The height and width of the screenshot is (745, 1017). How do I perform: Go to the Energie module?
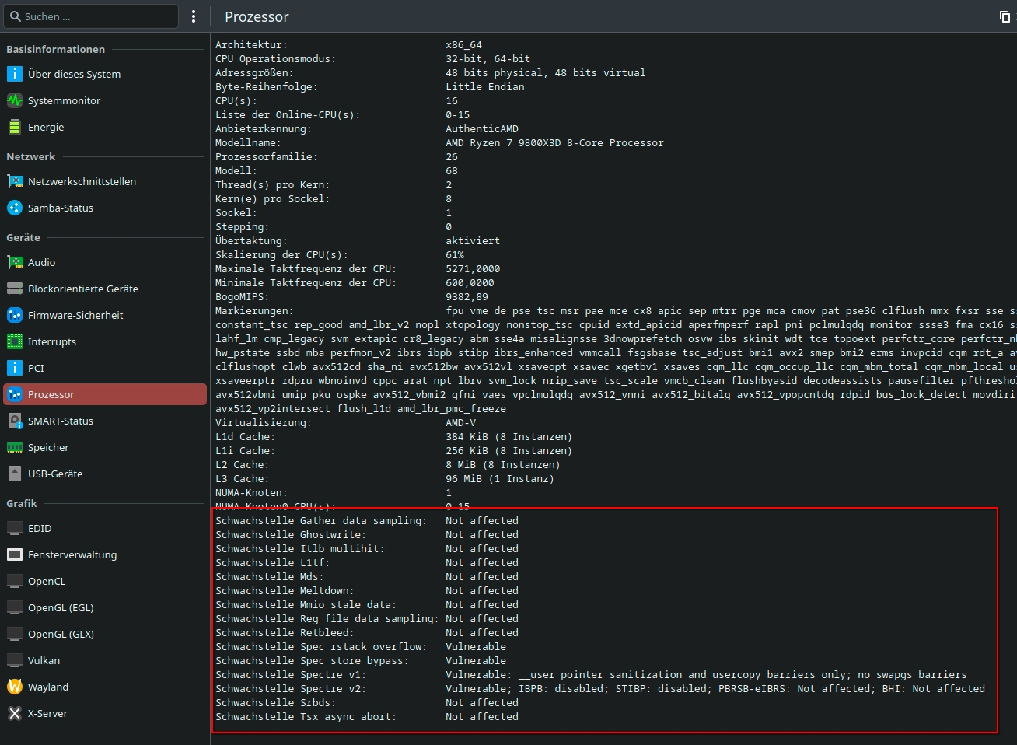coord(105,127)
